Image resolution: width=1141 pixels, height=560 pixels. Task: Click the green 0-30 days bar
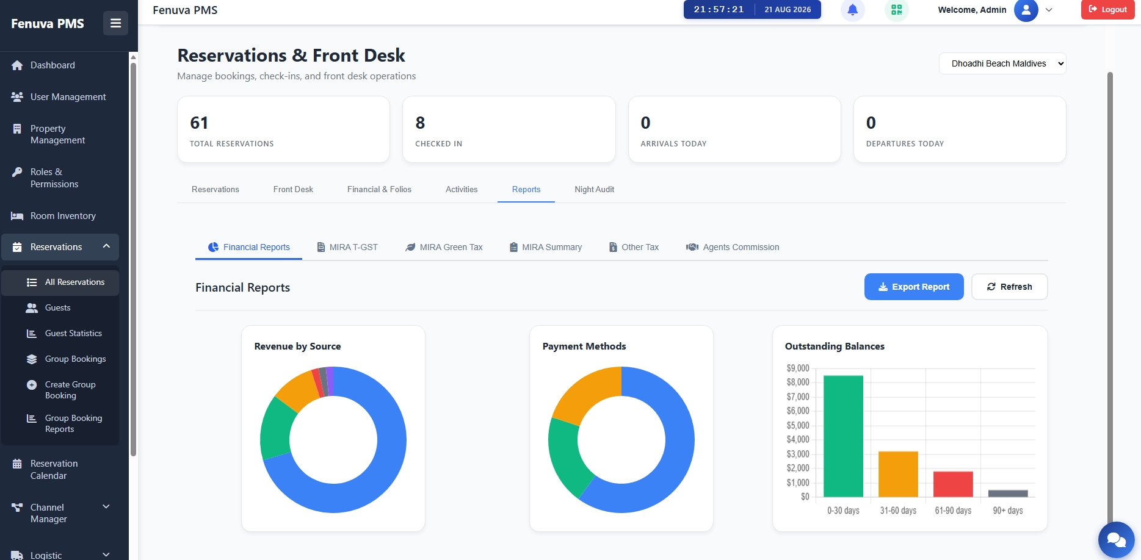click(x=843, y=436)
